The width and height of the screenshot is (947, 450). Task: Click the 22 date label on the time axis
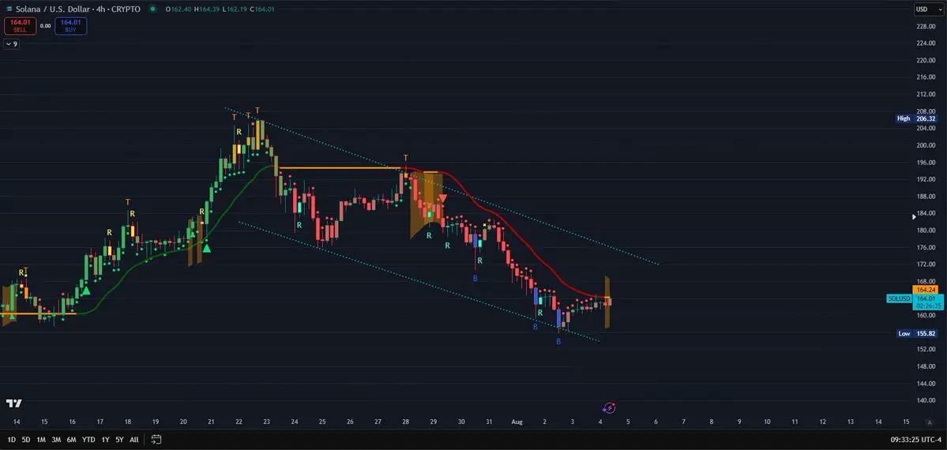coord(239,422)
